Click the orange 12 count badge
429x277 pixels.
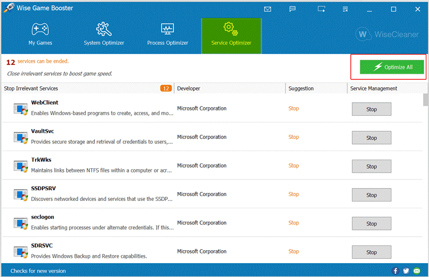pyautogui.click(x=166, y=88)
